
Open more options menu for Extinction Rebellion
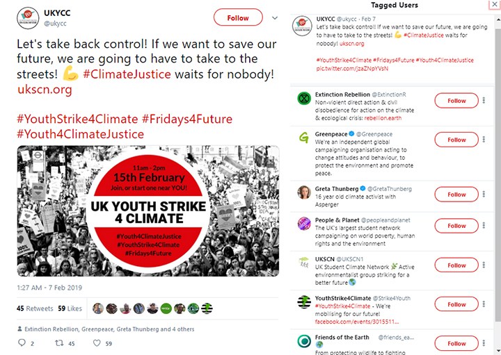pyautogui.click(x=484, y=101)
